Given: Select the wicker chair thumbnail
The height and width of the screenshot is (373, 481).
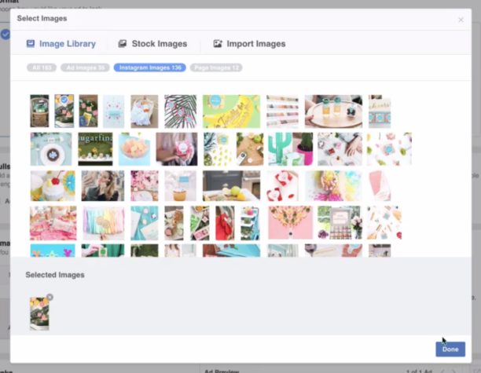Looking at the screenshot, I should click(39, 111).
